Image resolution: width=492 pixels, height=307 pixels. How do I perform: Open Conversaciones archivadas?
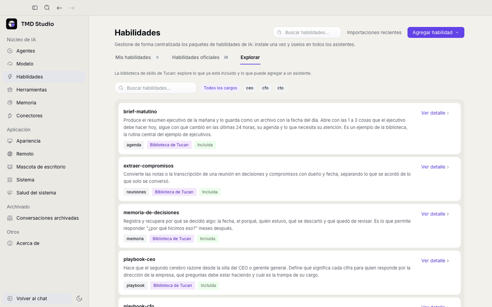(45, 218)
